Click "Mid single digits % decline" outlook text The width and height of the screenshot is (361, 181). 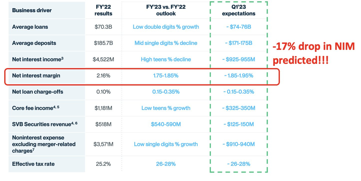pyautogui.click(x=166, y=43)
